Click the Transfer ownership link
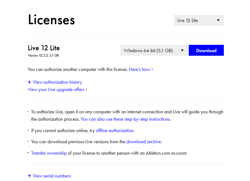This screenshot has height=181, width=250. coord(49,153)
